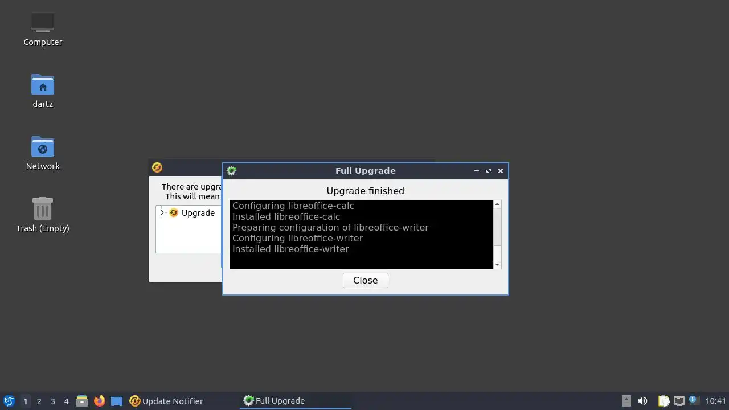Click the show desktop panel icon
Screen dimensions: 729x410
(117, 401)
